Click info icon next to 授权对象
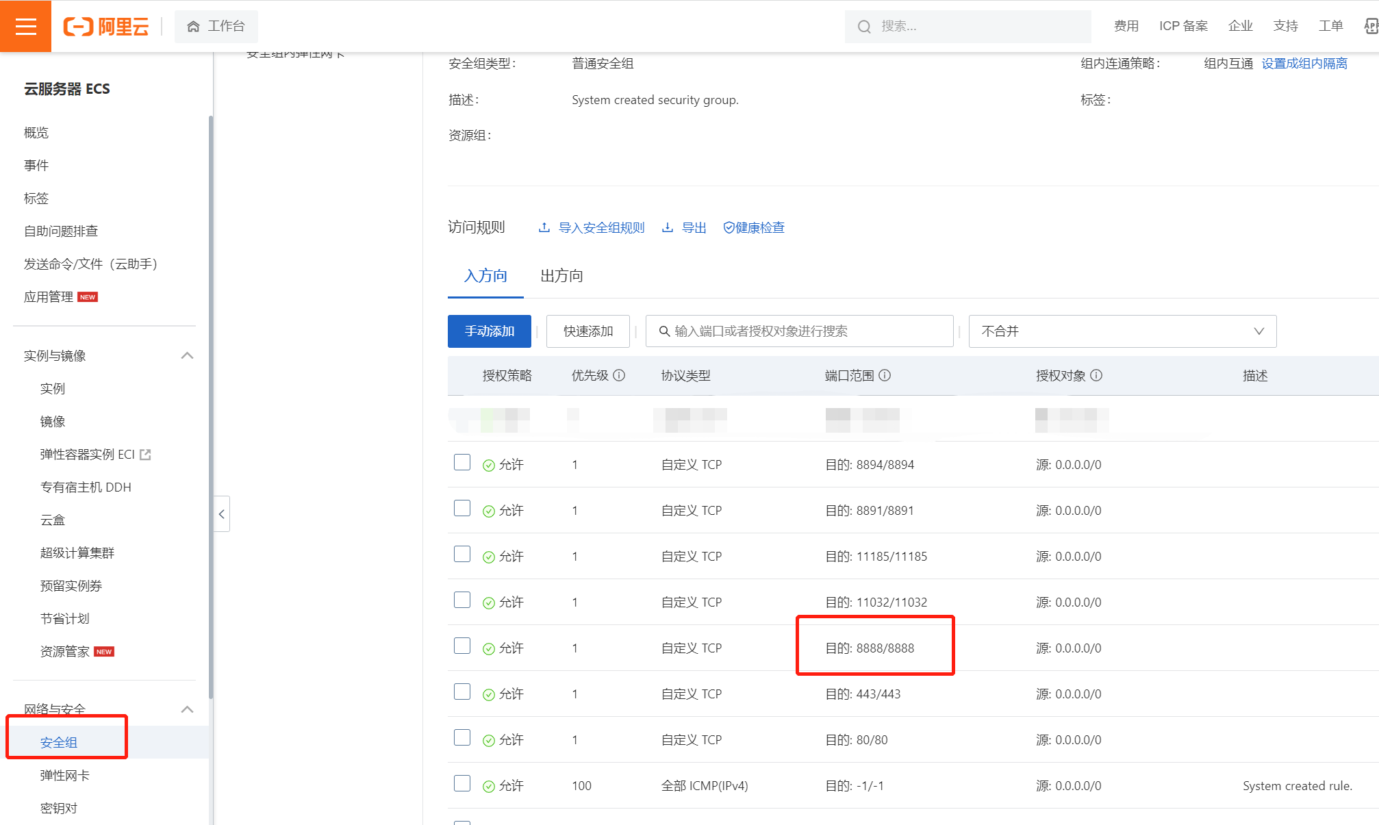 pyautogui.click(x=1096, y=375)
